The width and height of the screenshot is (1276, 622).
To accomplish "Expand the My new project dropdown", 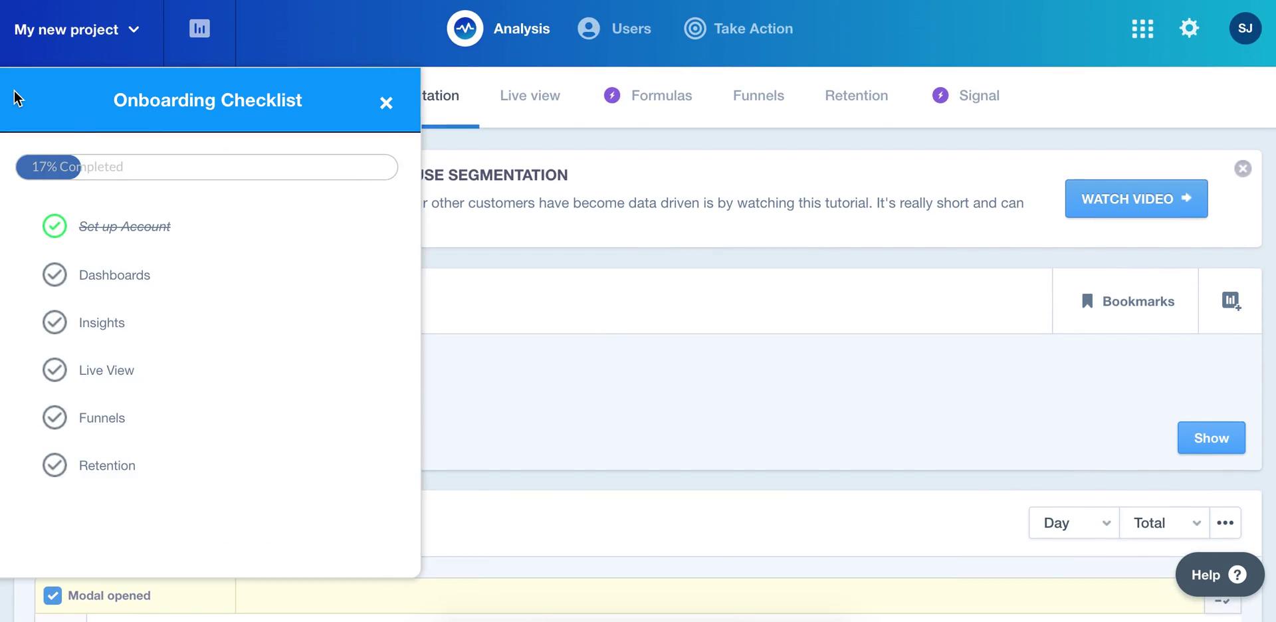I will coord(77,29).
